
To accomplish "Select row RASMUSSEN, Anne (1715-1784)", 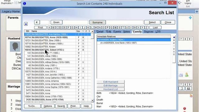I will tap(58, 100).
